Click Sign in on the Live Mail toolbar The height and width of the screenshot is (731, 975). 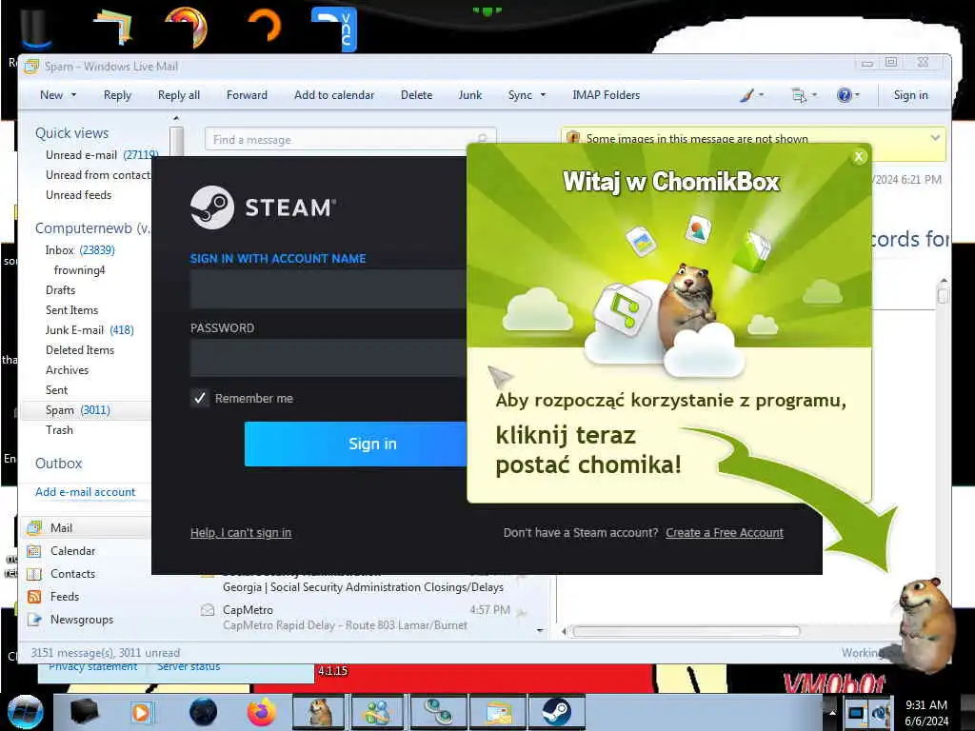(910, 95)
